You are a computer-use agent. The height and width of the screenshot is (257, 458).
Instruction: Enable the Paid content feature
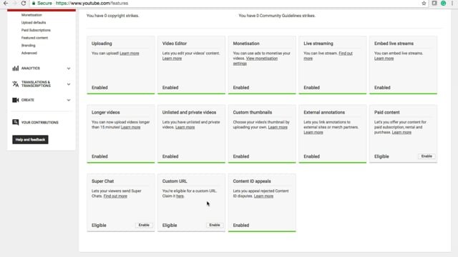(x=427, y=156)
